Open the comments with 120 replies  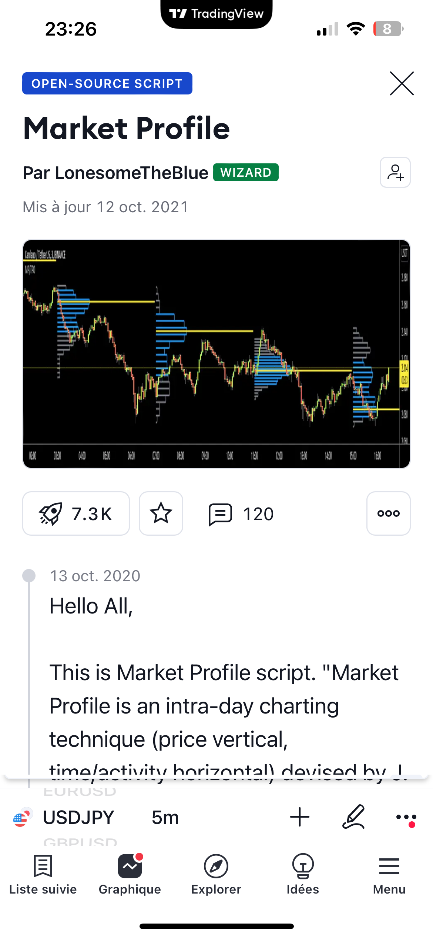(241, 514)
